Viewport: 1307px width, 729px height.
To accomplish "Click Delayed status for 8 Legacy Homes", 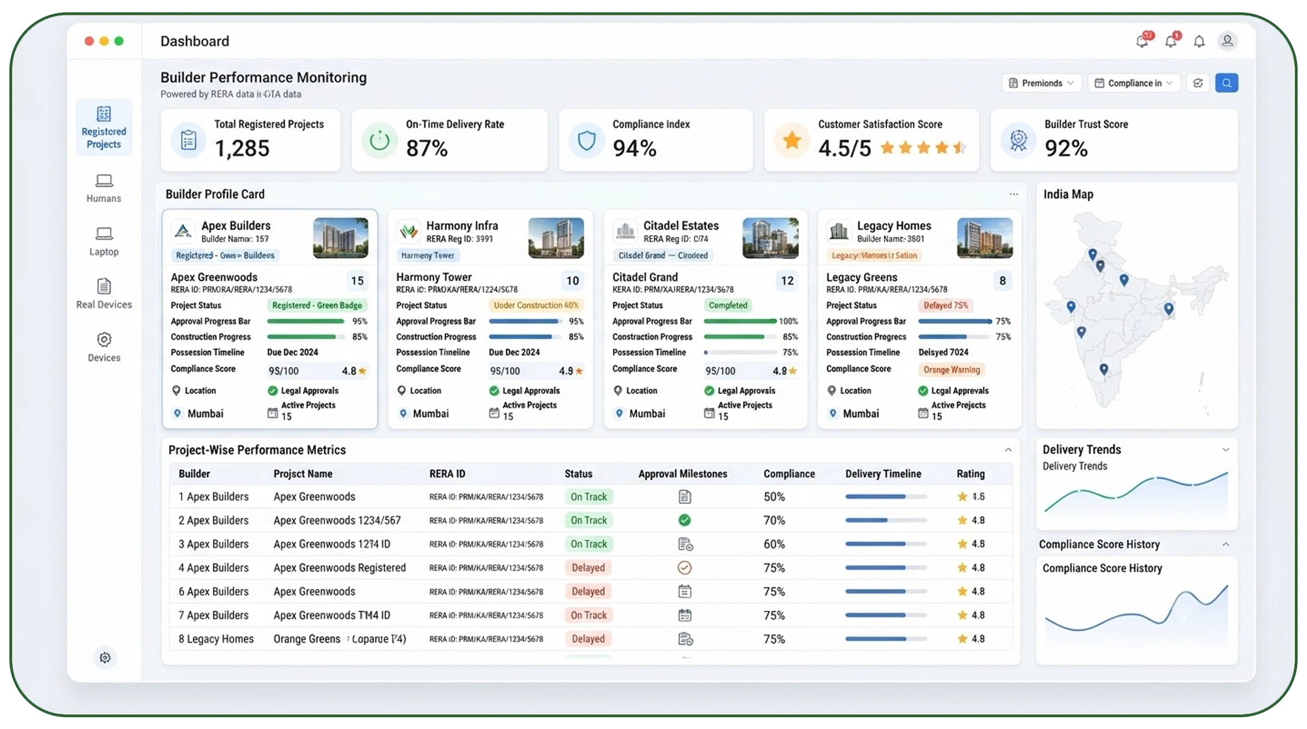I will (588, 638).
